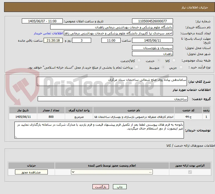
Task: Click the service name cell in row 1
Action: (134, 117)
